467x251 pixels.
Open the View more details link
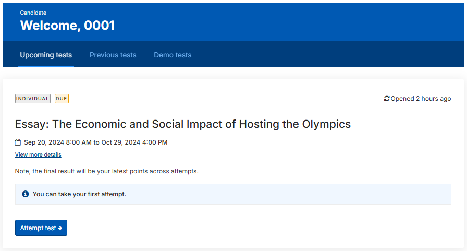(38, 154)
